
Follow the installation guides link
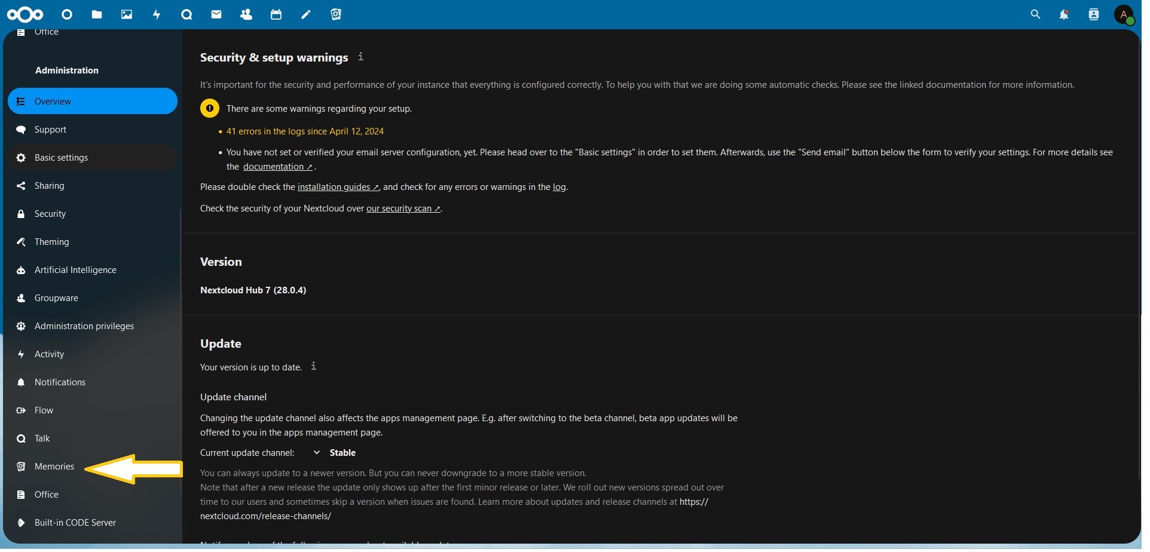point(340,189)
